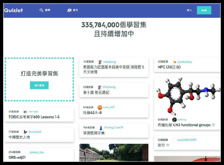
Task: Click the 335,784,000個學習集 heading
Action: (114, 25)
